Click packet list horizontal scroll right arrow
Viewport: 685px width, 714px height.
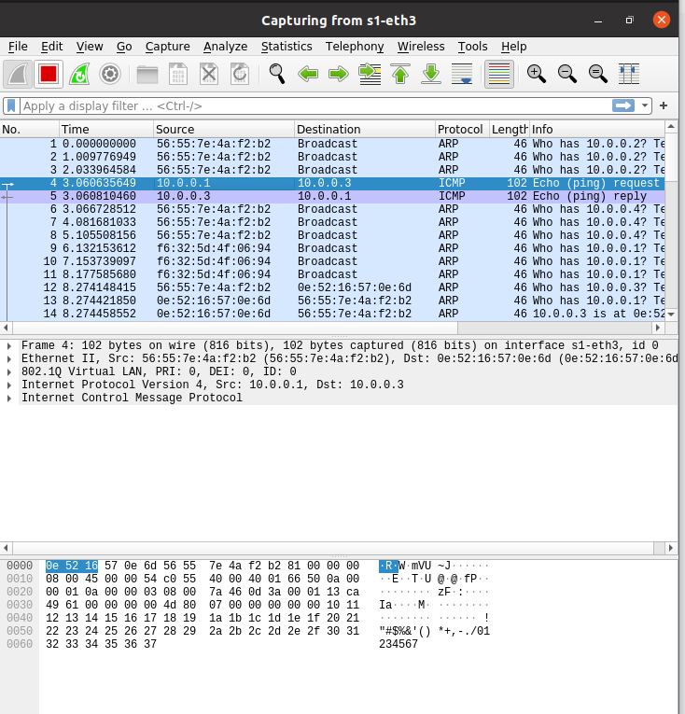point(658,328)
